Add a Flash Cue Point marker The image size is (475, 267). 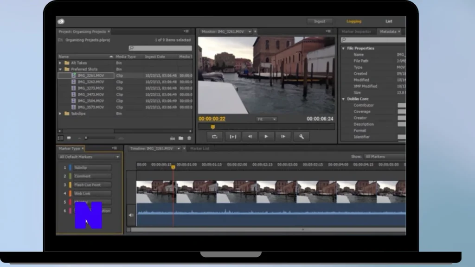(92, 184)
